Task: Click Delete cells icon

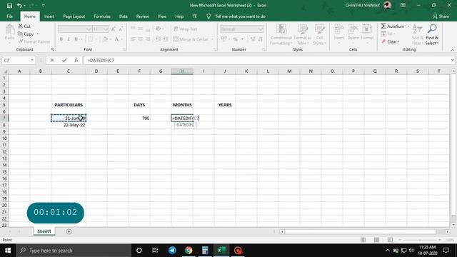Action: pyautogui.click(x=353, y=30)
